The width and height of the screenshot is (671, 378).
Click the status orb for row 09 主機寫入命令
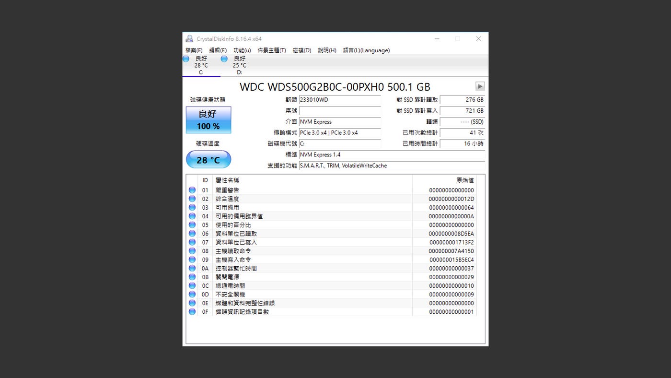pos(192,260)
